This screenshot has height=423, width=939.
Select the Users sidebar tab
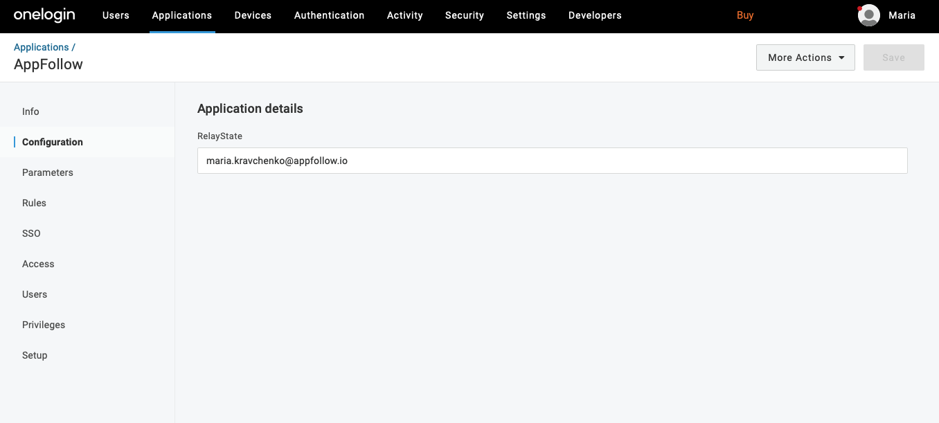(87, 294)
